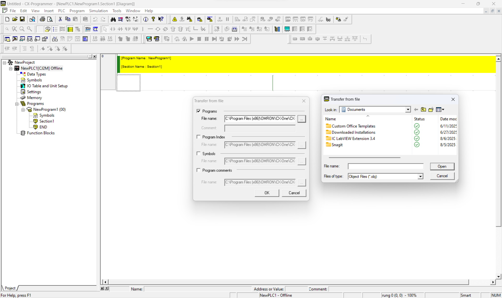
Task: Click the View Menu icon in file dialog
Action: pos(440,110)
